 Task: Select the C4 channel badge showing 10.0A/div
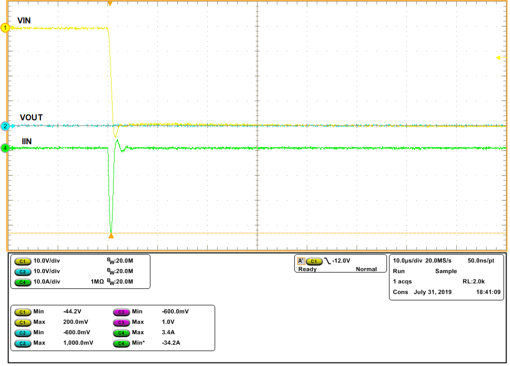[22, 282]
